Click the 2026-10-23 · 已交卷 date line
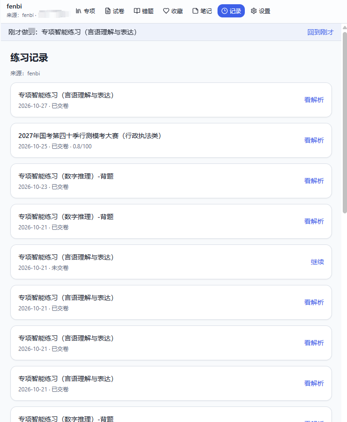Screen dimensions: 347x422 coord(43,187)
